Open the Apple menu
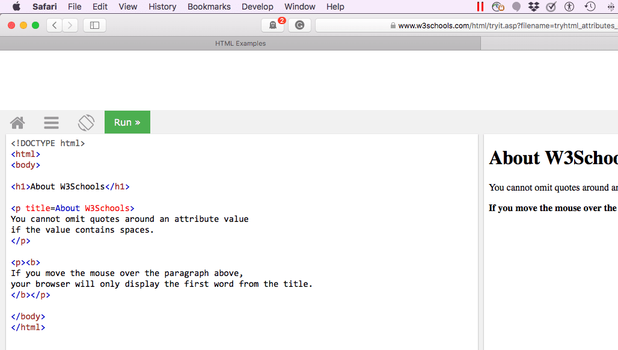Viewport: 618px width, 350px height. point(16,6)
